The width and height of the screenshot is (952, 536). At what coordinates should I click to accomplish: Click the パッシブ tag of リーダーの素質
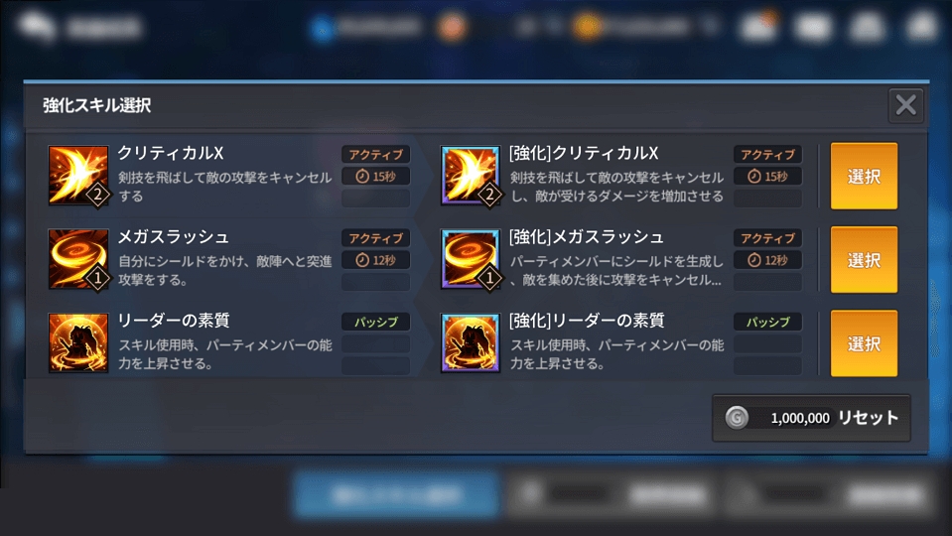coord(376,322)
